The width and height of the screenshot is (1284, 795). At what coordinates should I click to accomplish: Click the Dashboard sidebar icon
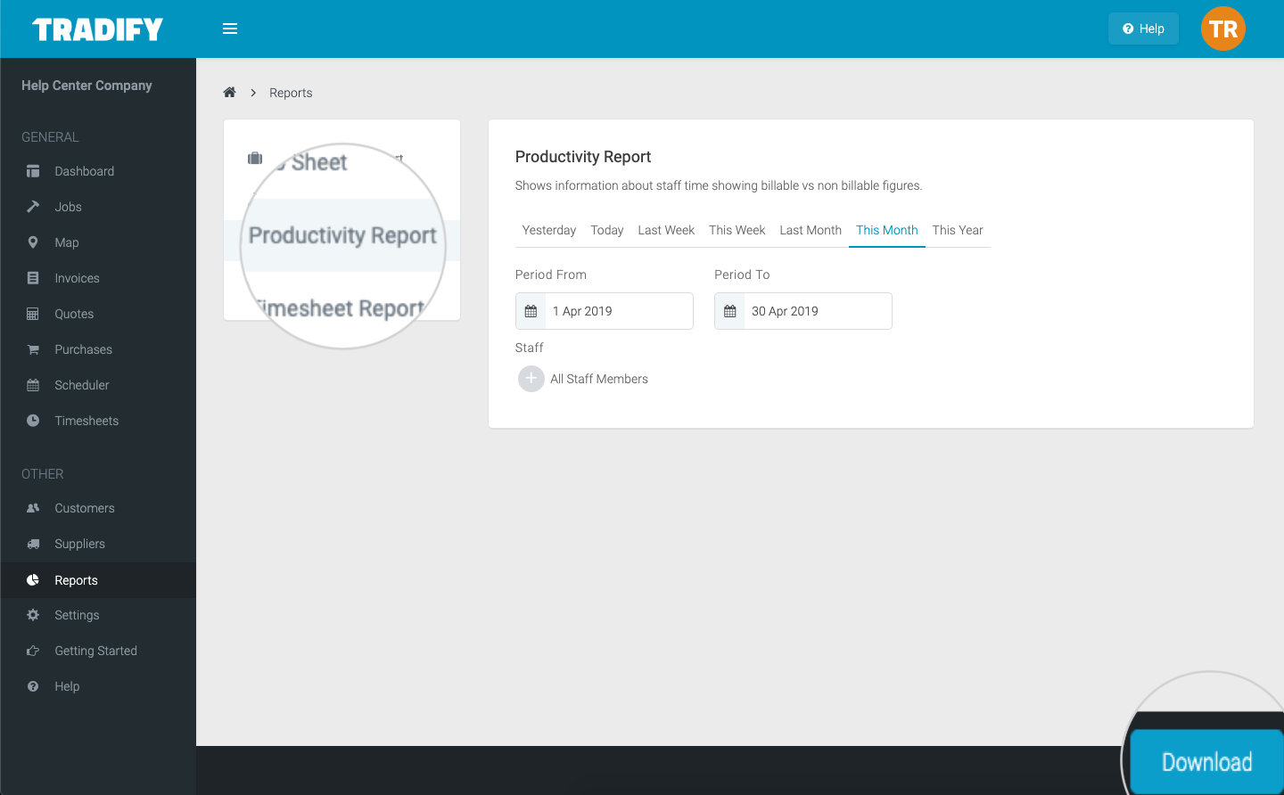coord(33,171)
